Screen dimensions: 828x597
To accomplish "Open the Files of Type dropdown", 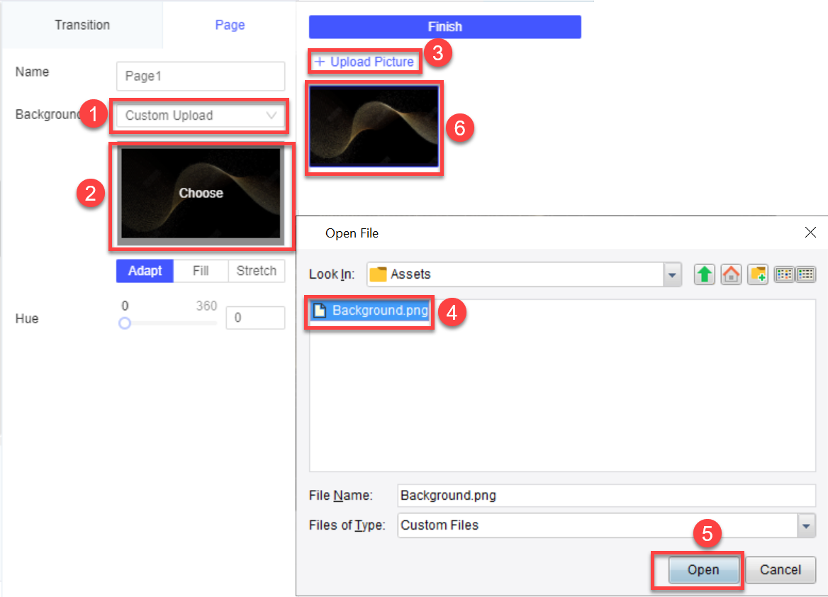I will click(805, 526).
